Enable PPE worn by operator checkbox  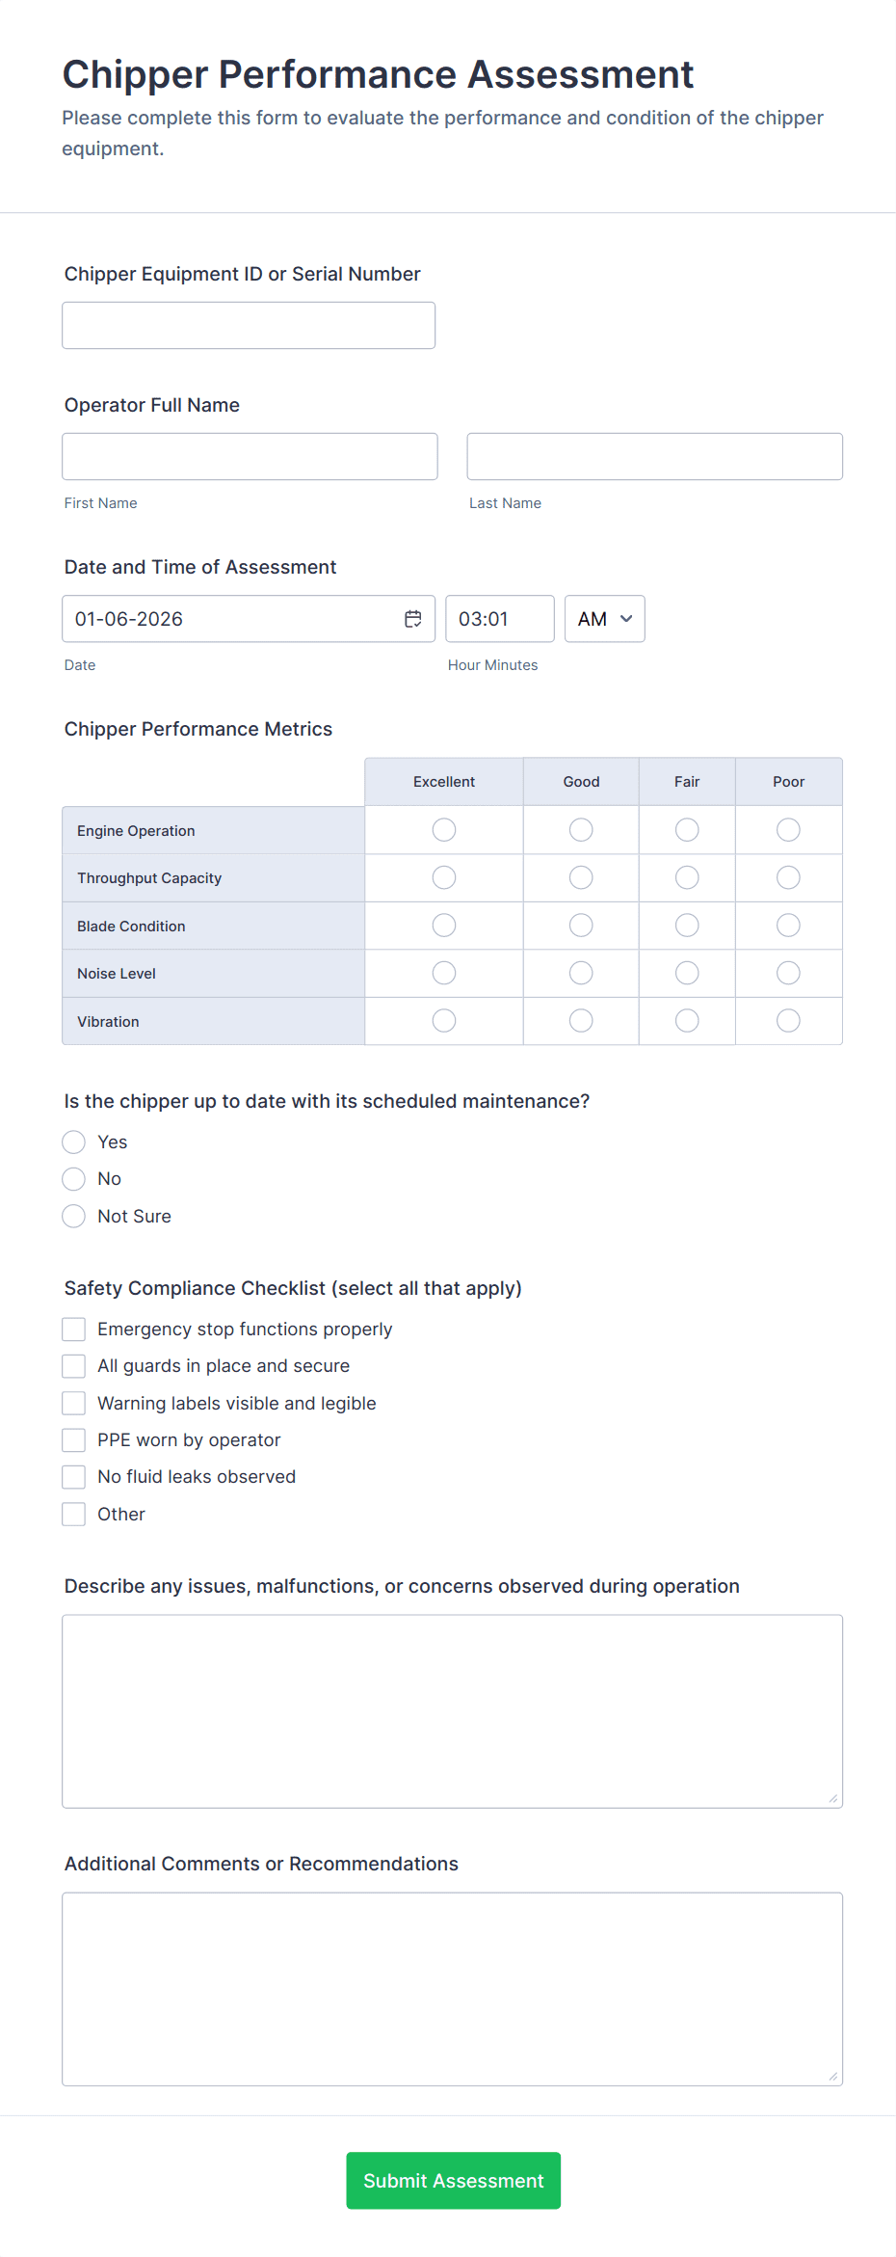pos(74,1440)
